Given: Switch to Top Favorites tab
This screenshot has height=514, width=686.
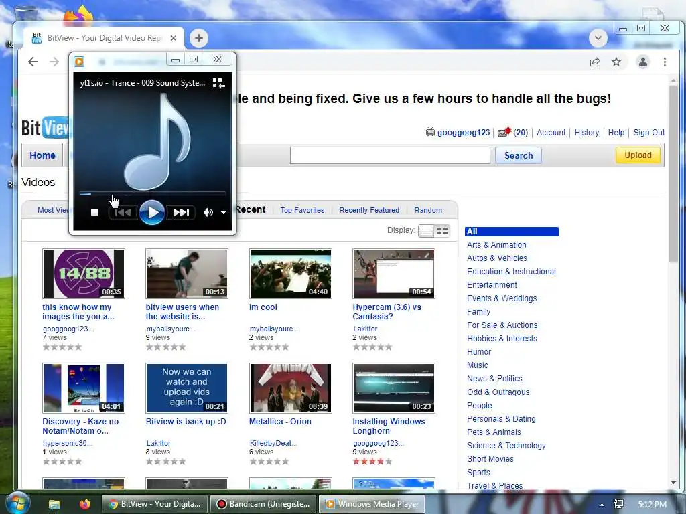Looking at the screenshot, I should coord(302,210).
